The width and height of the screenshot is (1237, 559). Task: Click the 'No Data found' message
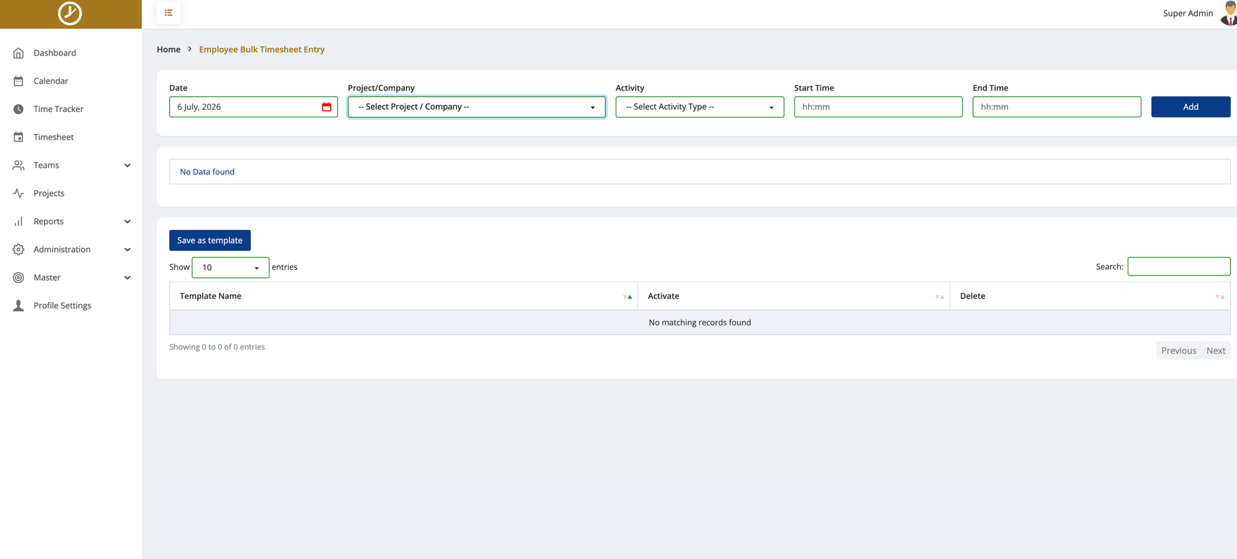tap(207, 172)
